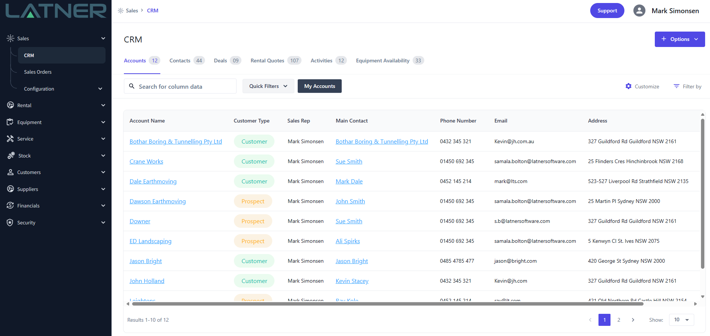
Task: Toggle the My Accounts filter button
Action: [320, 86]
